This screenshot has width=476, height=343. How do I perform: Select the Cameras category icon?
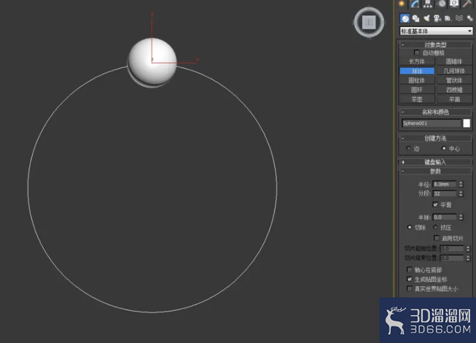coord(437,19)
